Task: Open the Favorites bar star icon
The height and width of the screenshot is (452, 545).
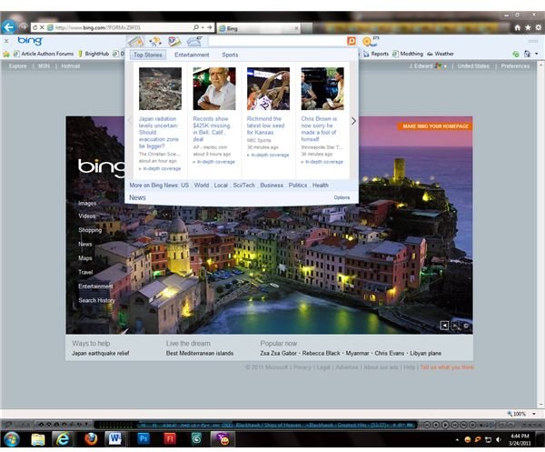Action: coord(6,54)
